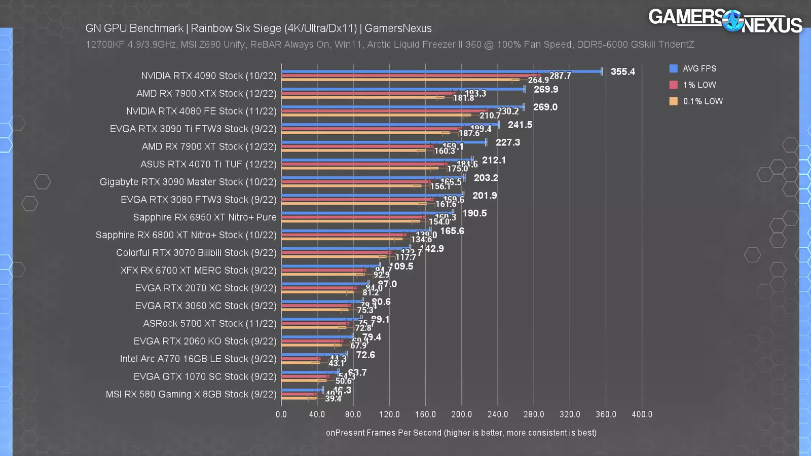Click the onPresent Frames Per Second axis title
Screen dimensions: 811x456
pyautogui.click(x=461, y=433)
